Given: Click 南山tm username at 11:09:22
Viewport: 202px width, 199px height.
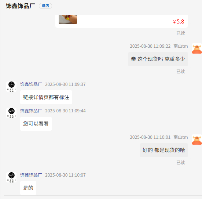Looking at the screenshot, I should [181, 46].
